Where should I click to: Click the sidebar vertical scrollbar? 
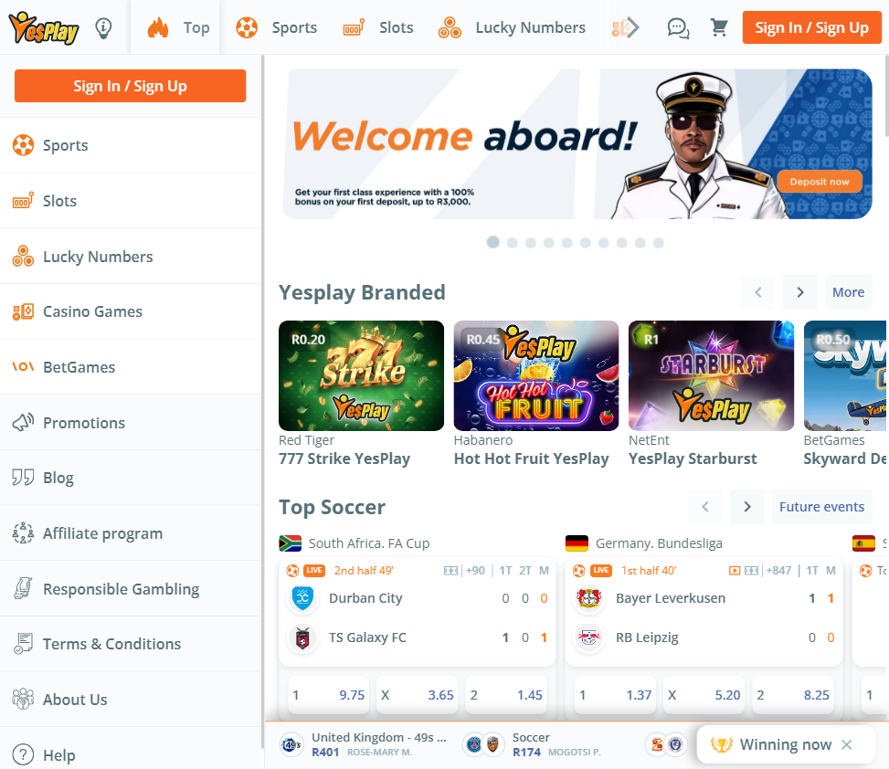[262, 401]
